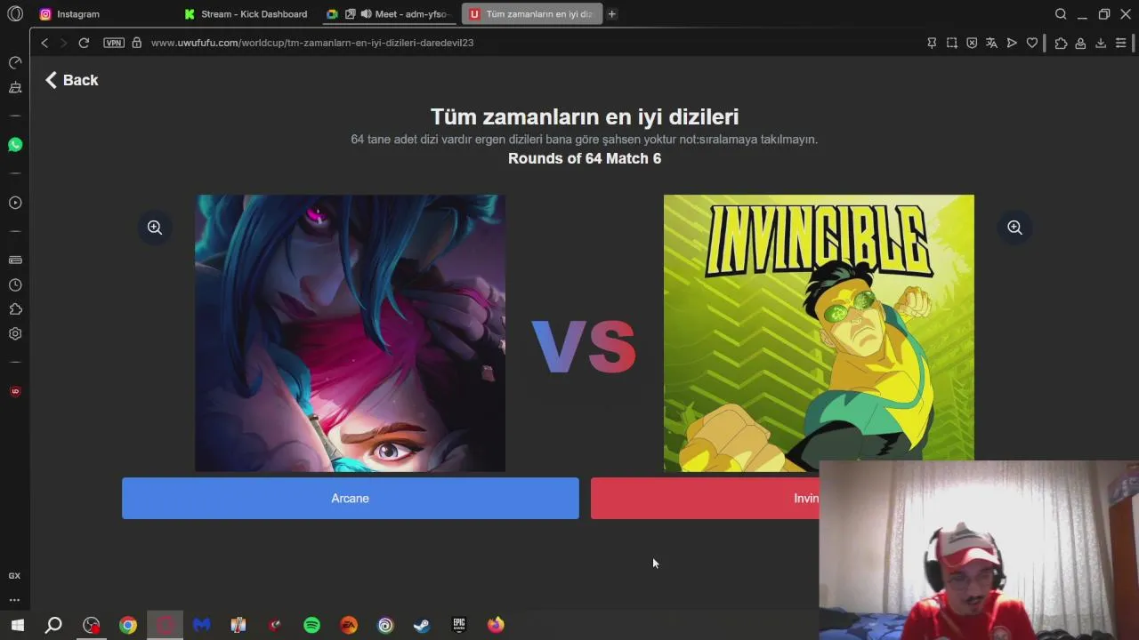Image resolution: width=1139 pixels, height=640 pixels.
Task: Open History clock in sidebar
Action: coord(15,285)
